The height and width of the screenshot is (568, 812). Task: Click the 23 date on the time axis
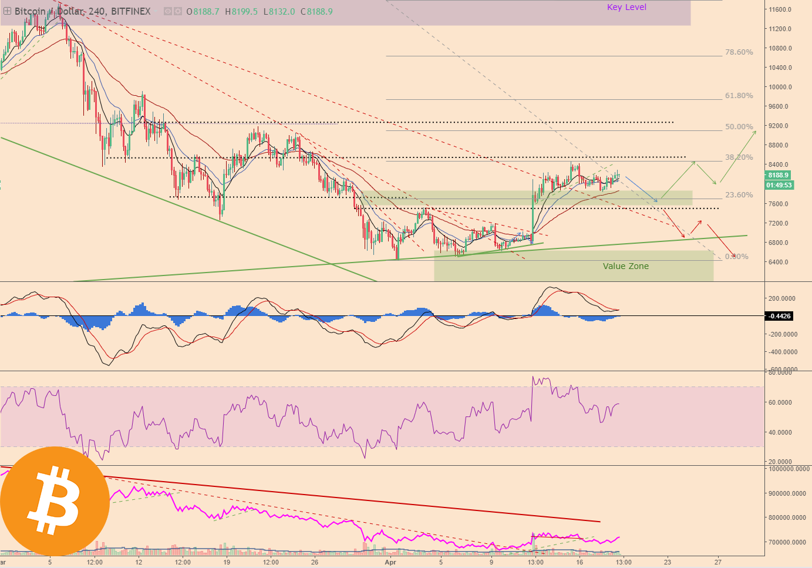click(668, 562)
